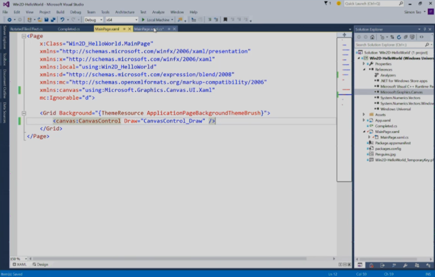This screenshot has width=435, height=277.
Task: Click the collapse pane icon by Design tab
Action: point(349,265)
